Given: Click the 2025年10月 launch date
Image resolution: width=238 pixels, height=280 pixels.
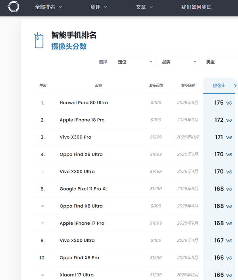Looking at the screenshot, I should 188,137.
